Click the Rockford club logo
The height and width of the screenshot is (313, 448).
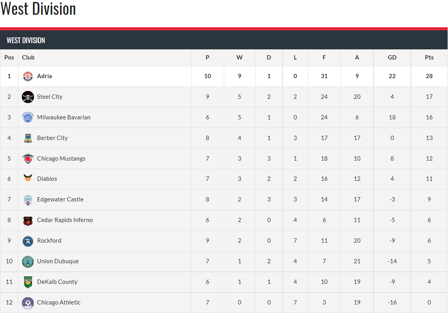pyautogui.click(x=28, y=241)
